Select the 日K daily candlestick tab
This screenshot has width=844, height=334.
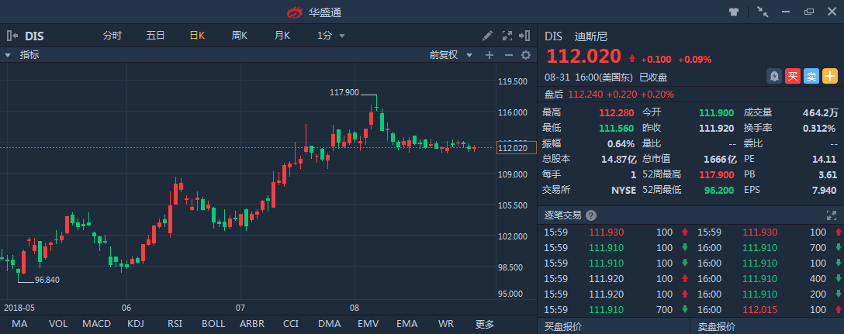pos(197,36)
